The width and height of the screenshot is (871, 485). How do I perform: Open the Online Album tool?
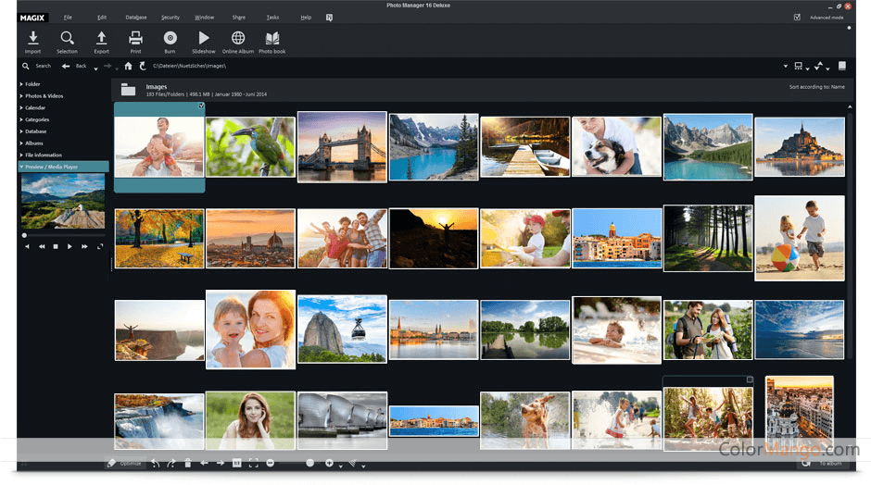[238, 40]
